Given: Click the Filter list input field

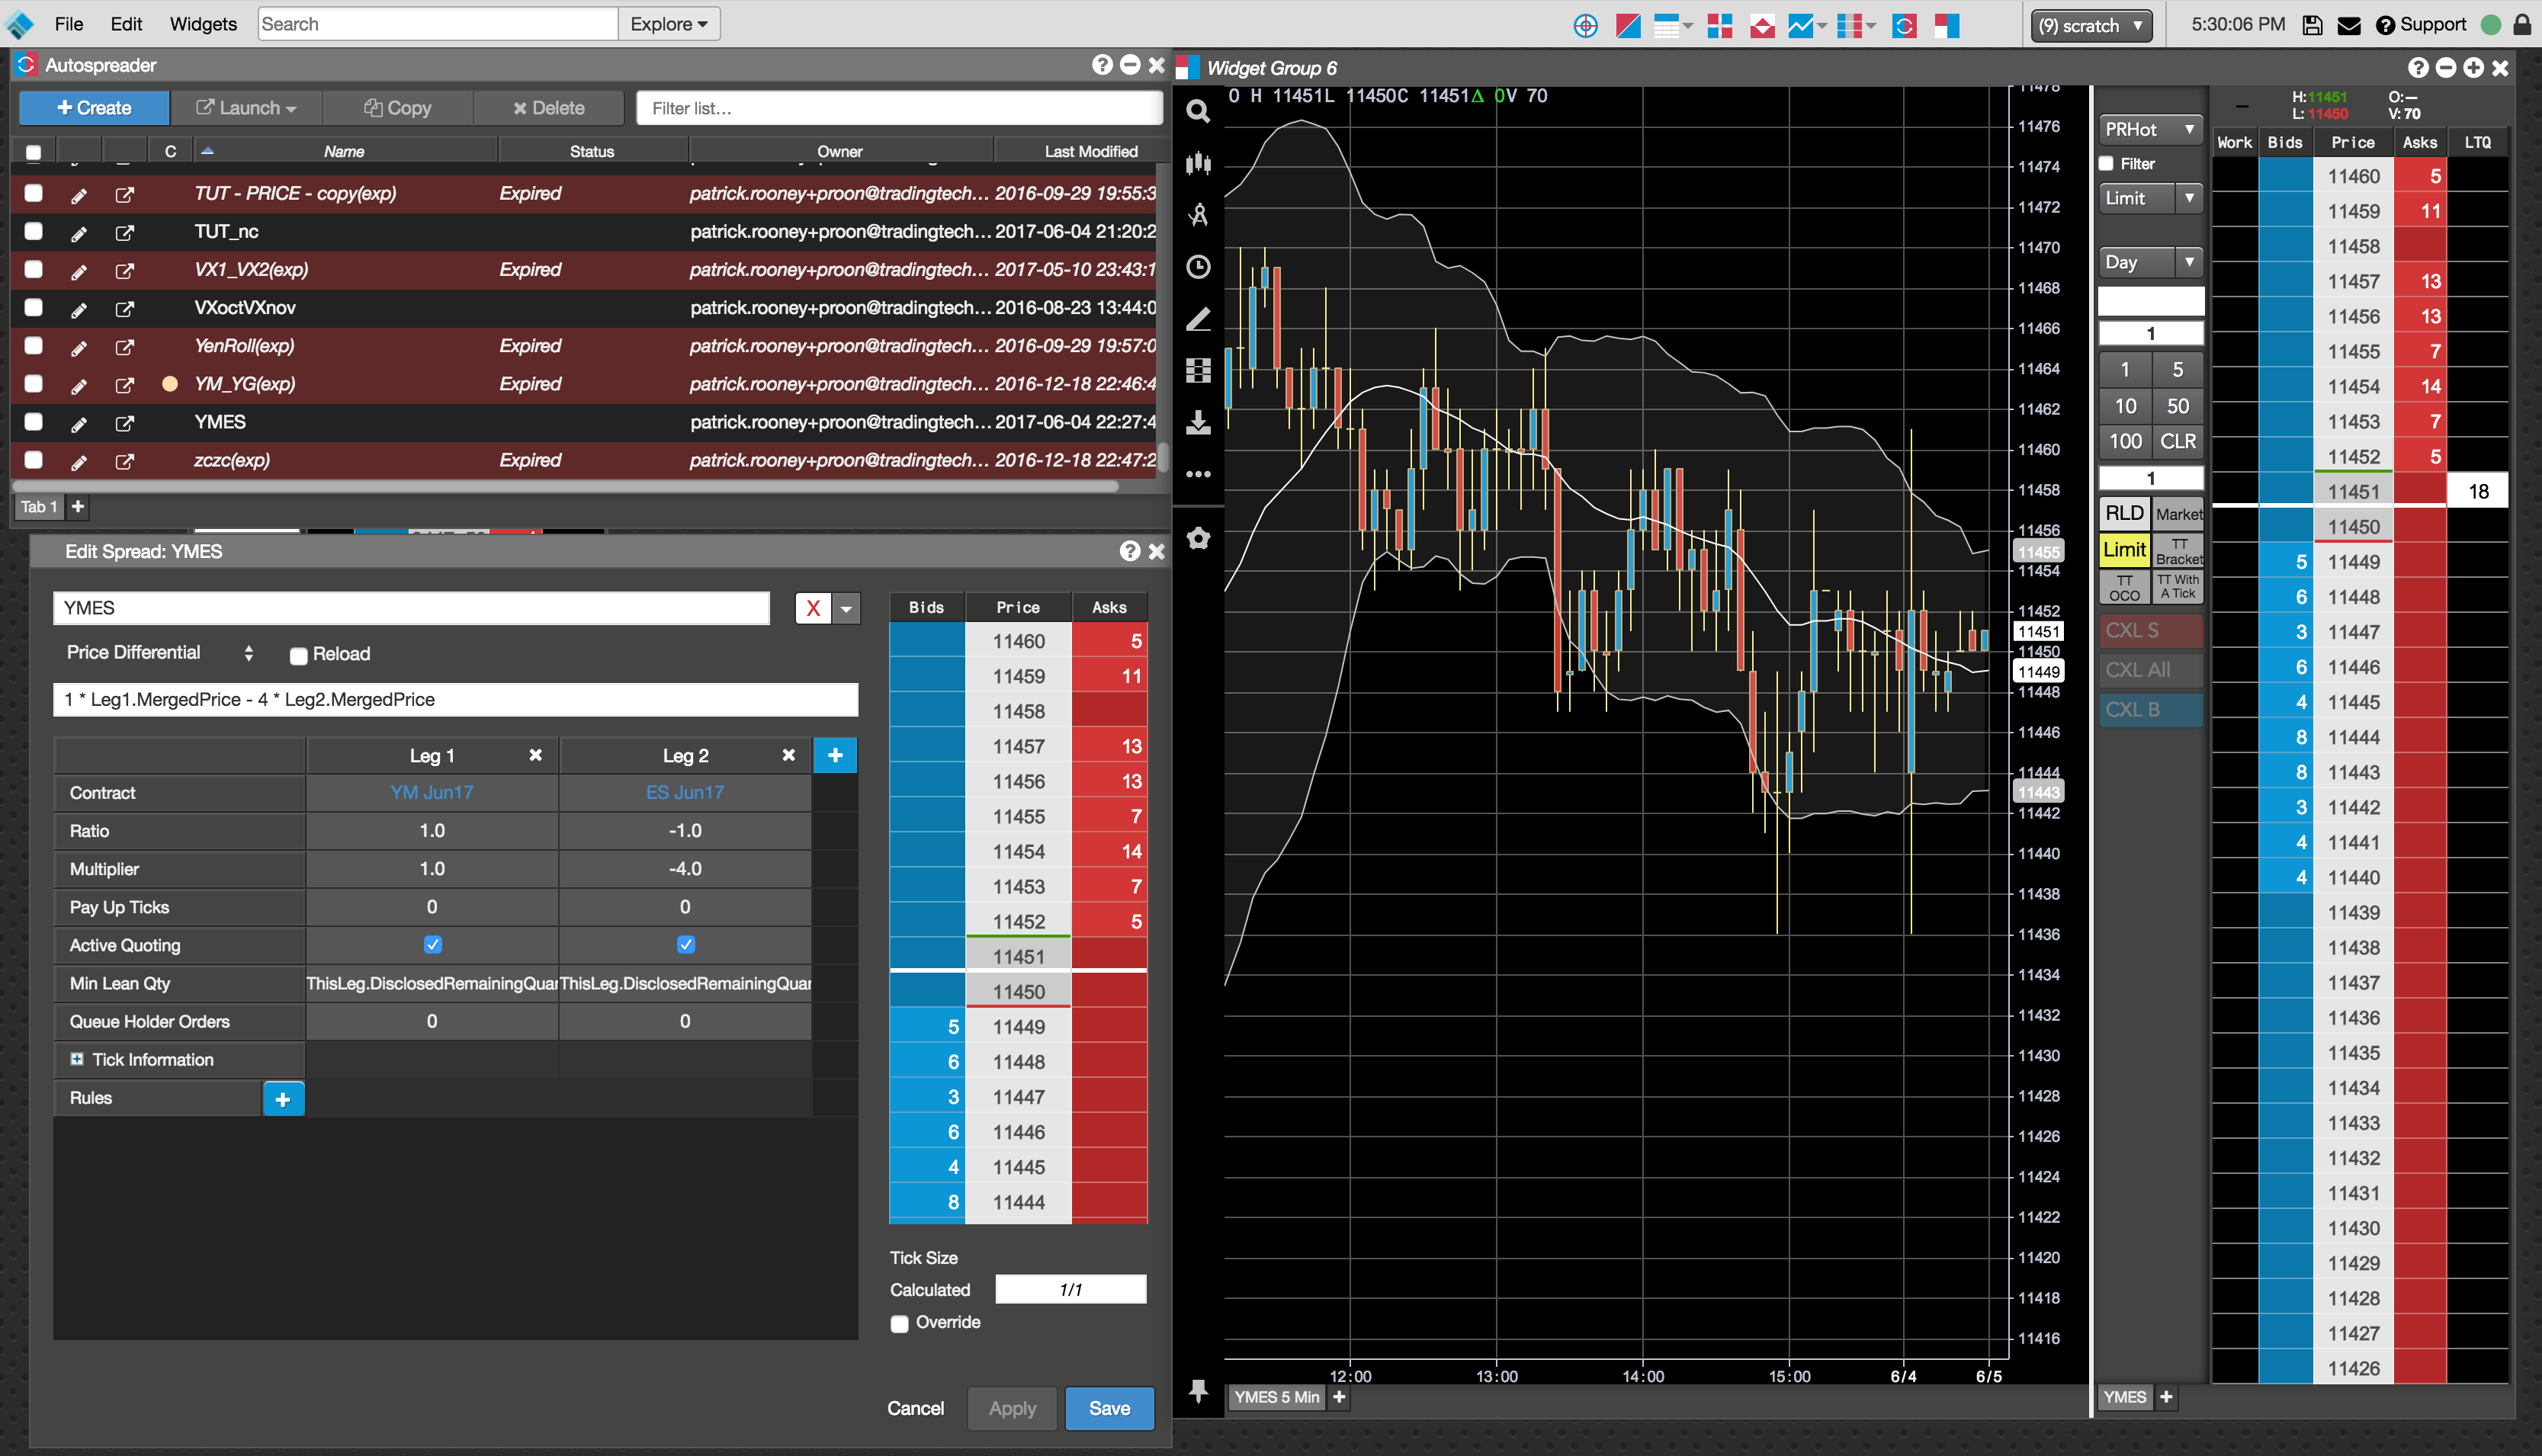Looking at the screenshot, I should click(899, 108).
